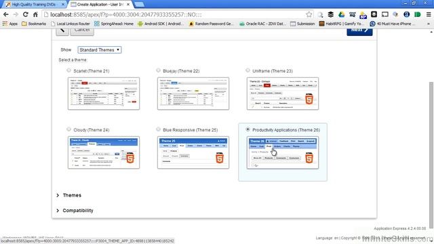Expand the Themes section
Screen dimensions: 434x244
click(69, 195)
